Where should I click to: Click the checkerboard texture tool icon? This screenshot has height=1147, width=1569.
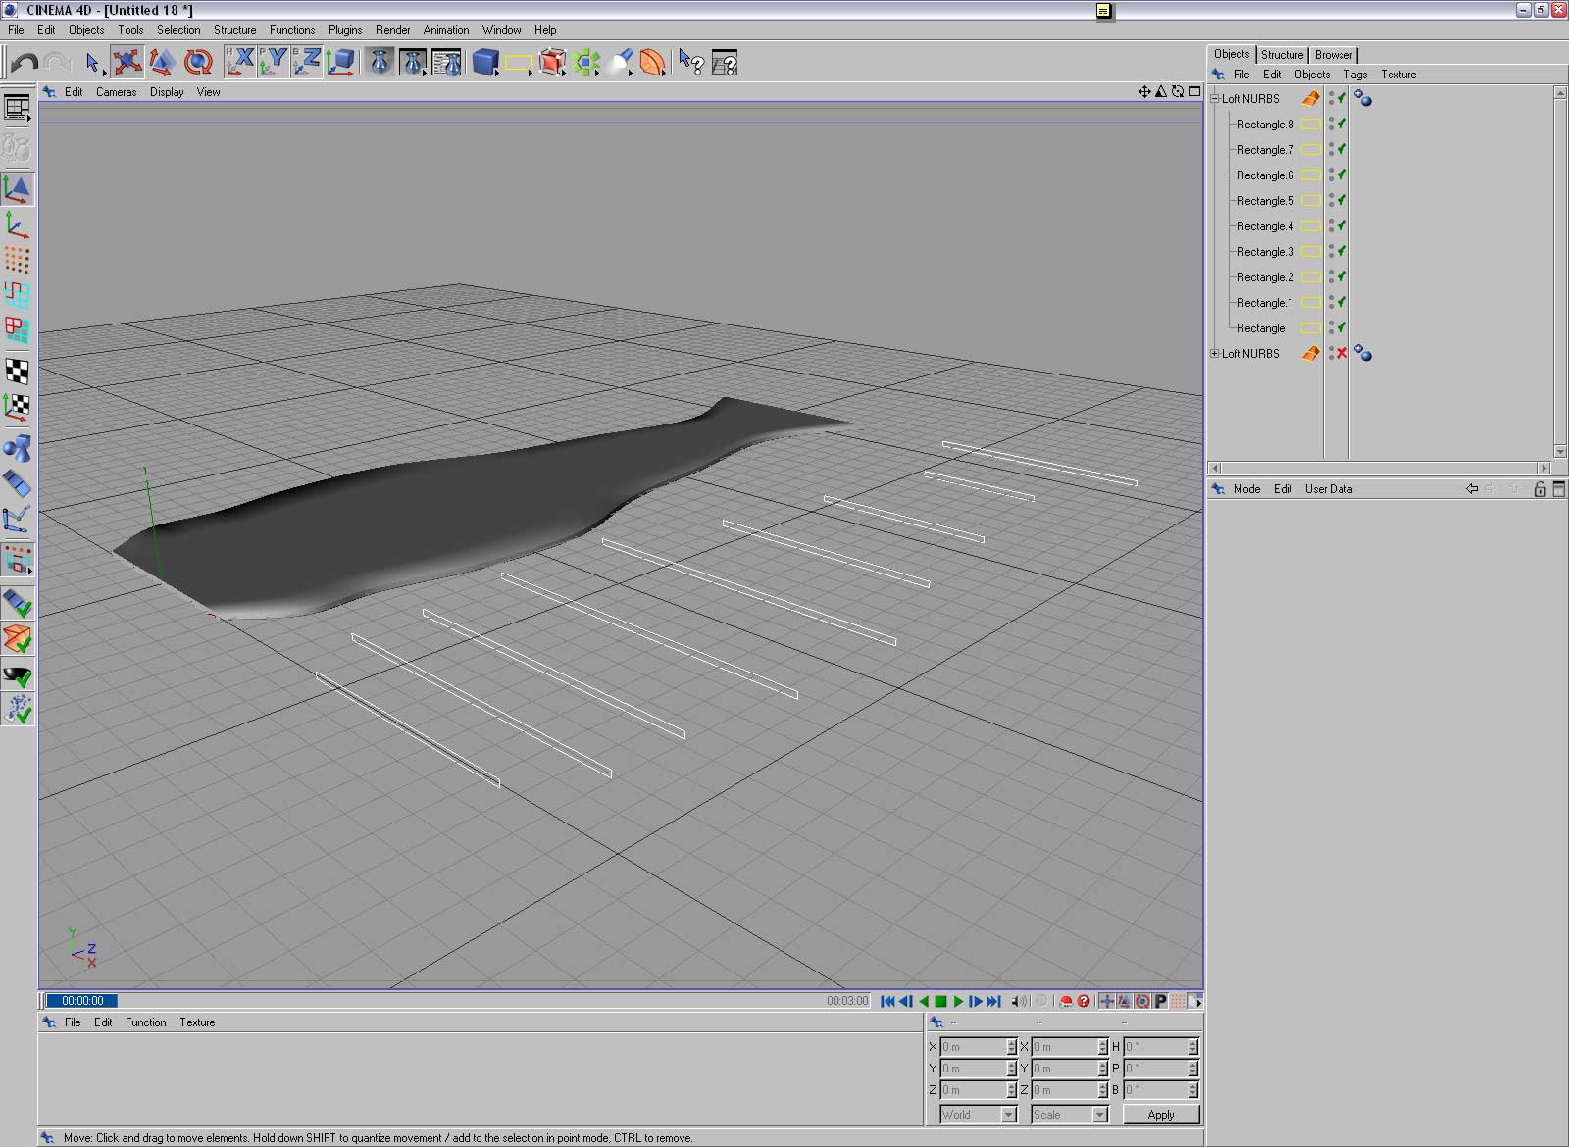(18, 371)
